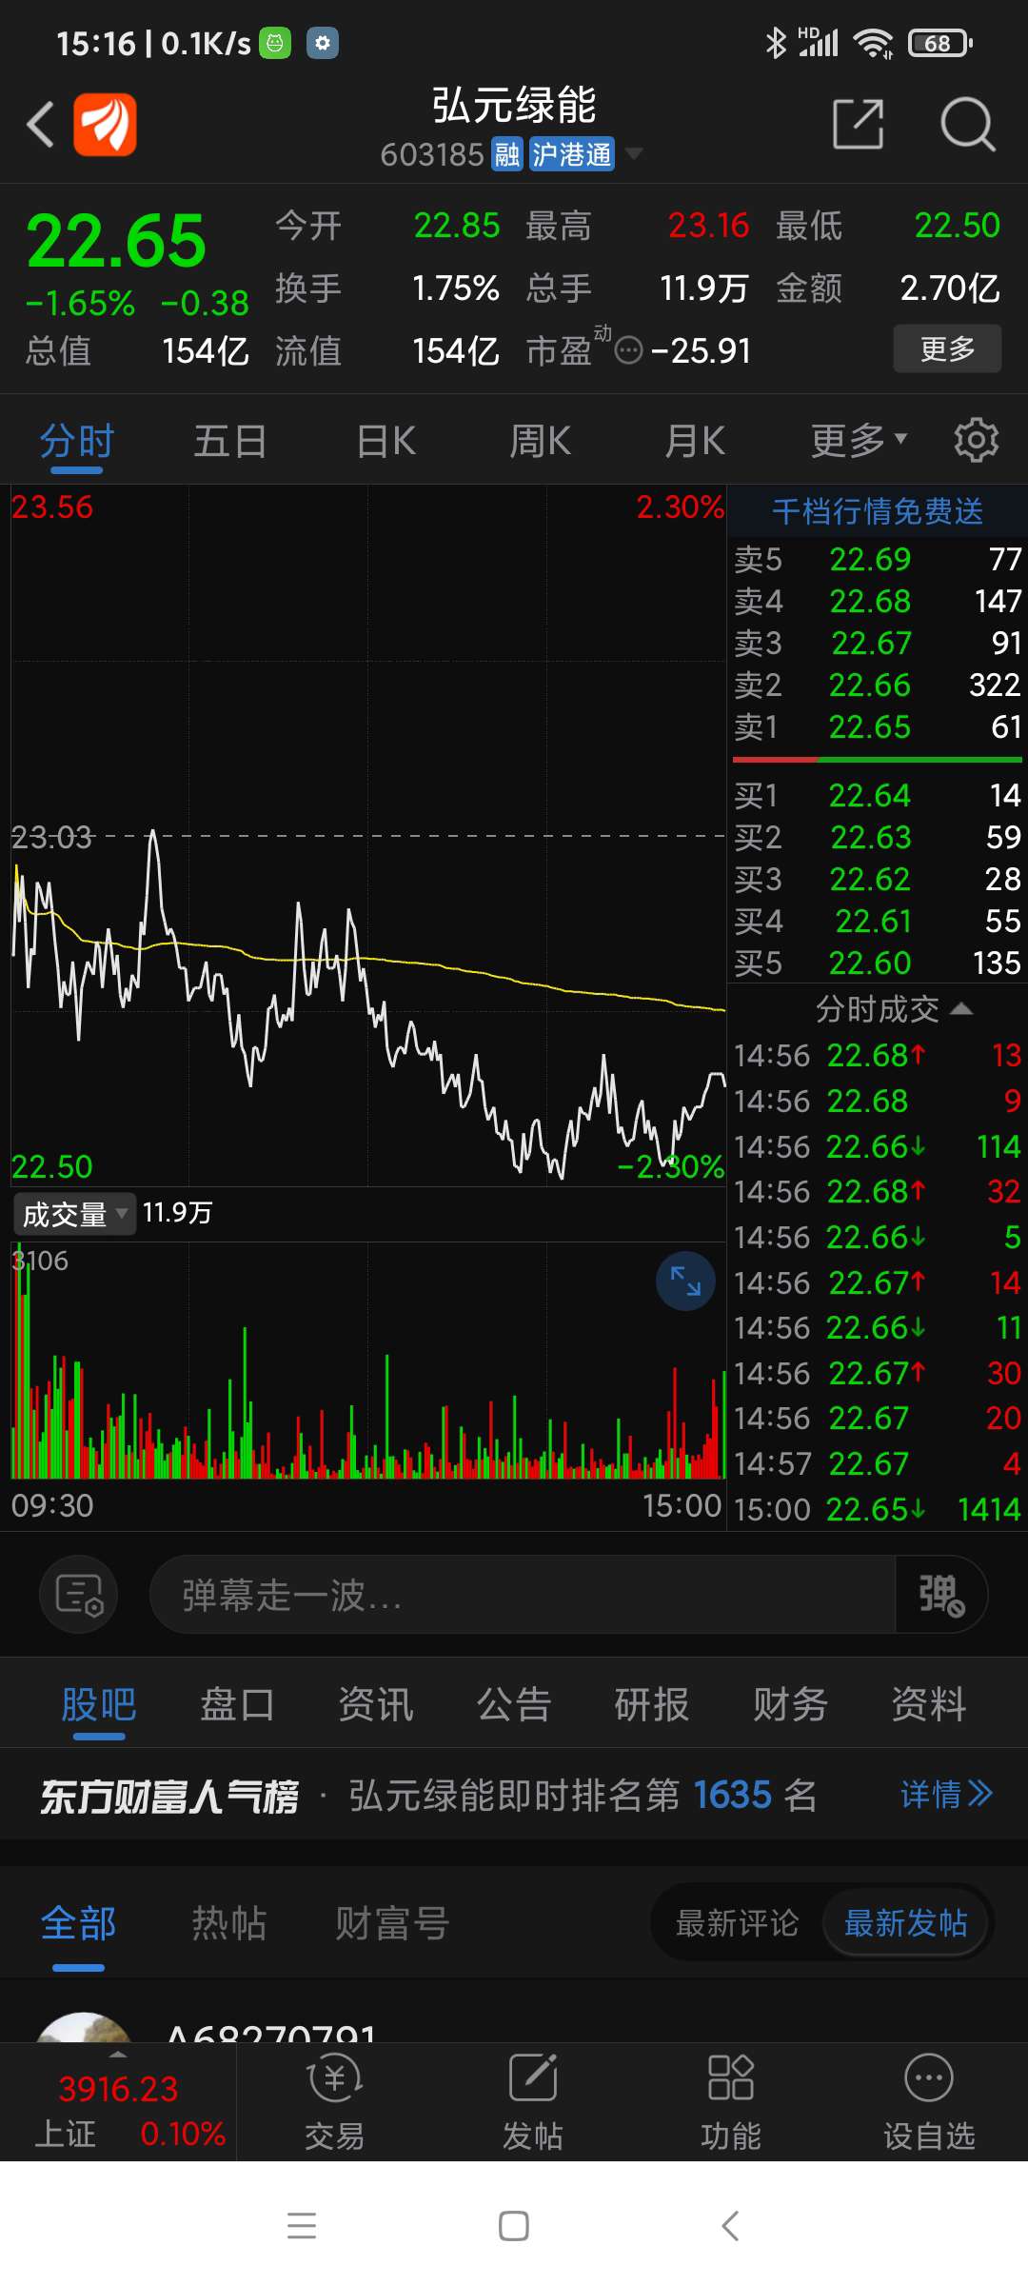Tap the 千档行情免费送 banner
Image resolution: width=1028 pixels, height=2285 pixels.
click(877, 511)
